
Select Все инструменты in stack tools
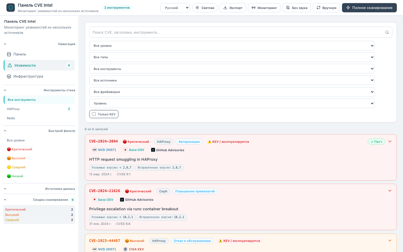tap(39, 100)
